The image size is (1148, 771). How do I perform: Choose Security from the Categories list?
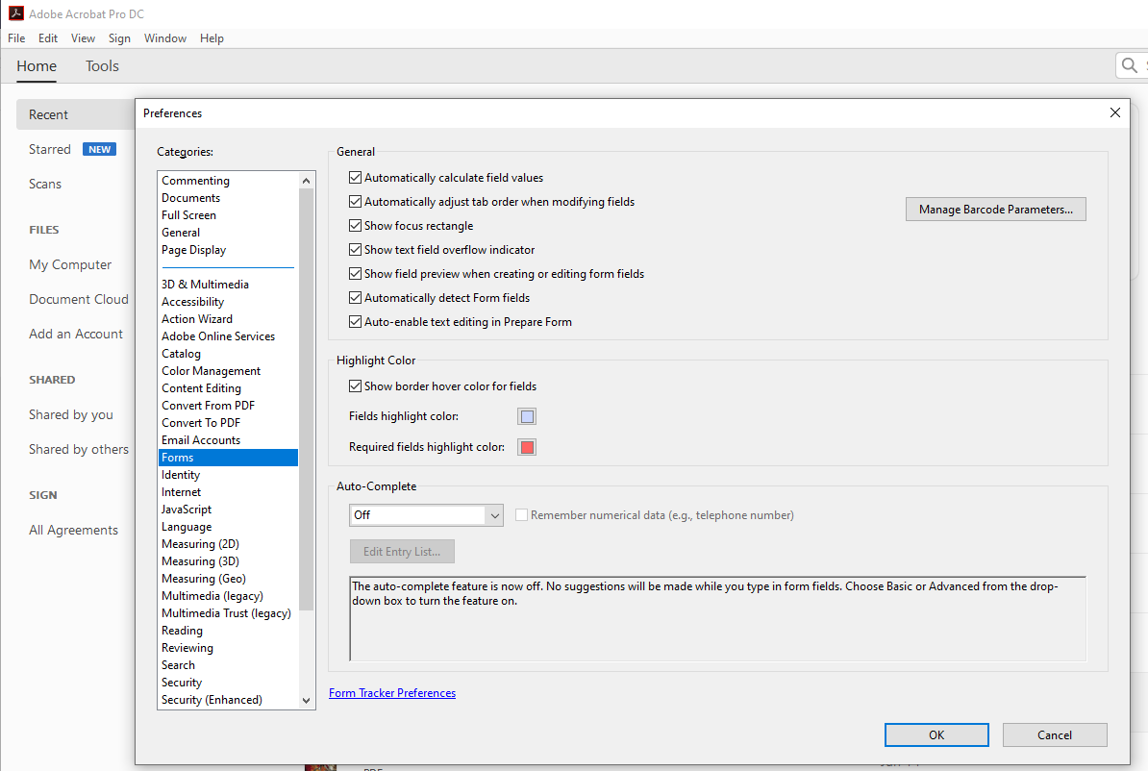pos(181,682)
